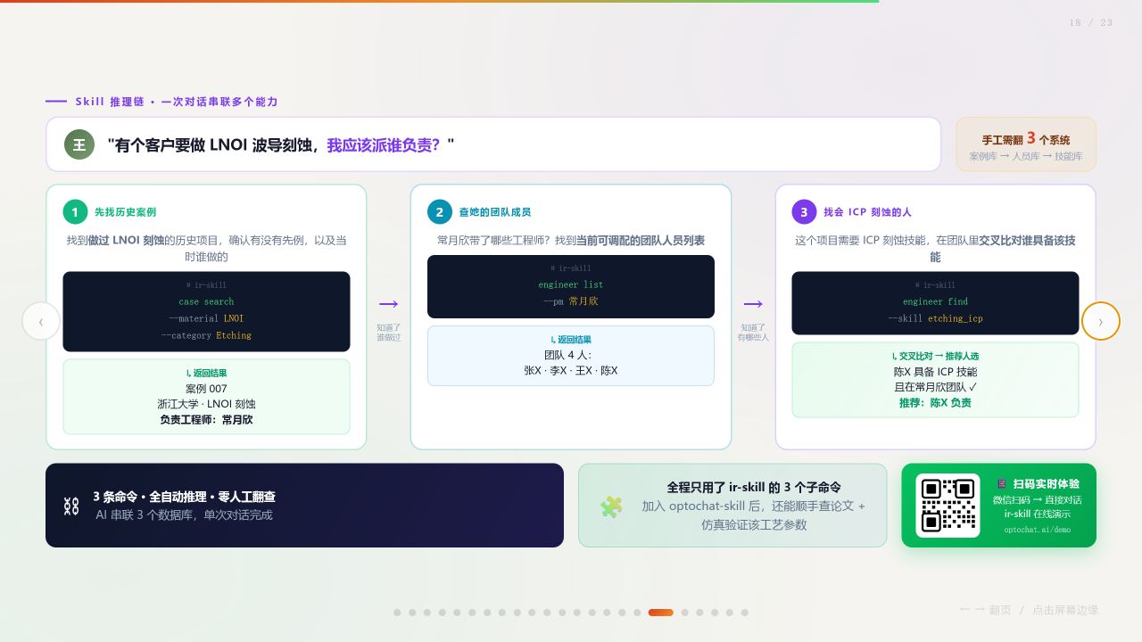Click 张X · 李X · 王X · 陈X member list
This screenshot has height=642, width=1142.
(x=571, y=370)
